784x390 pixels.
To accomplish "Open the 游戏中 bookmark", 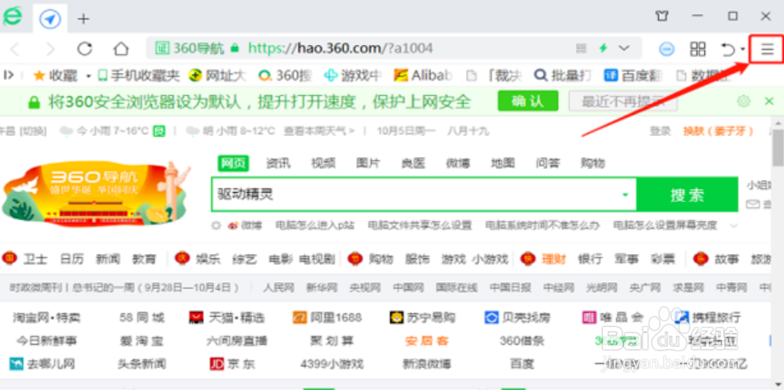I will tap(352, 76).
